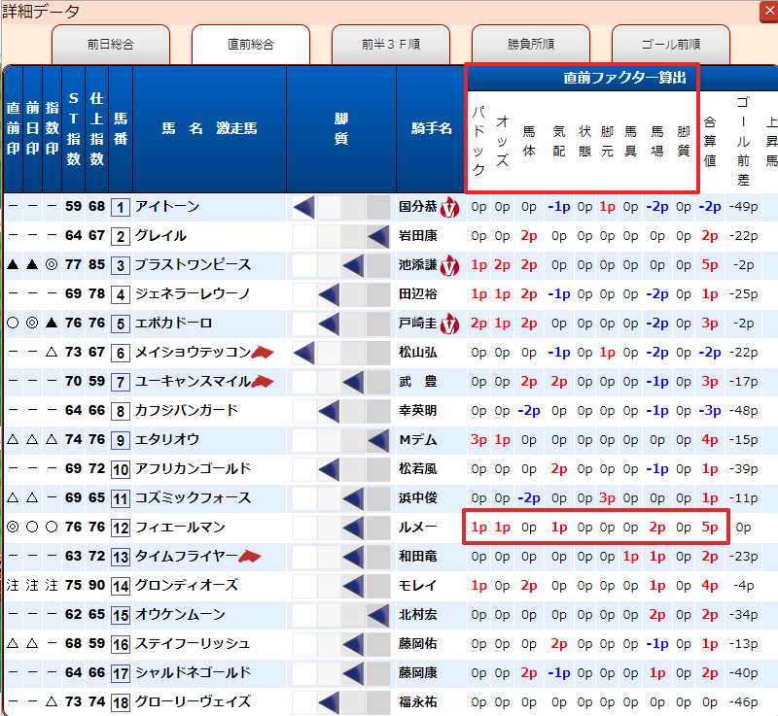
Task: Select horse name グローリーヴェイズ
Action: click(x=193, y=702)
